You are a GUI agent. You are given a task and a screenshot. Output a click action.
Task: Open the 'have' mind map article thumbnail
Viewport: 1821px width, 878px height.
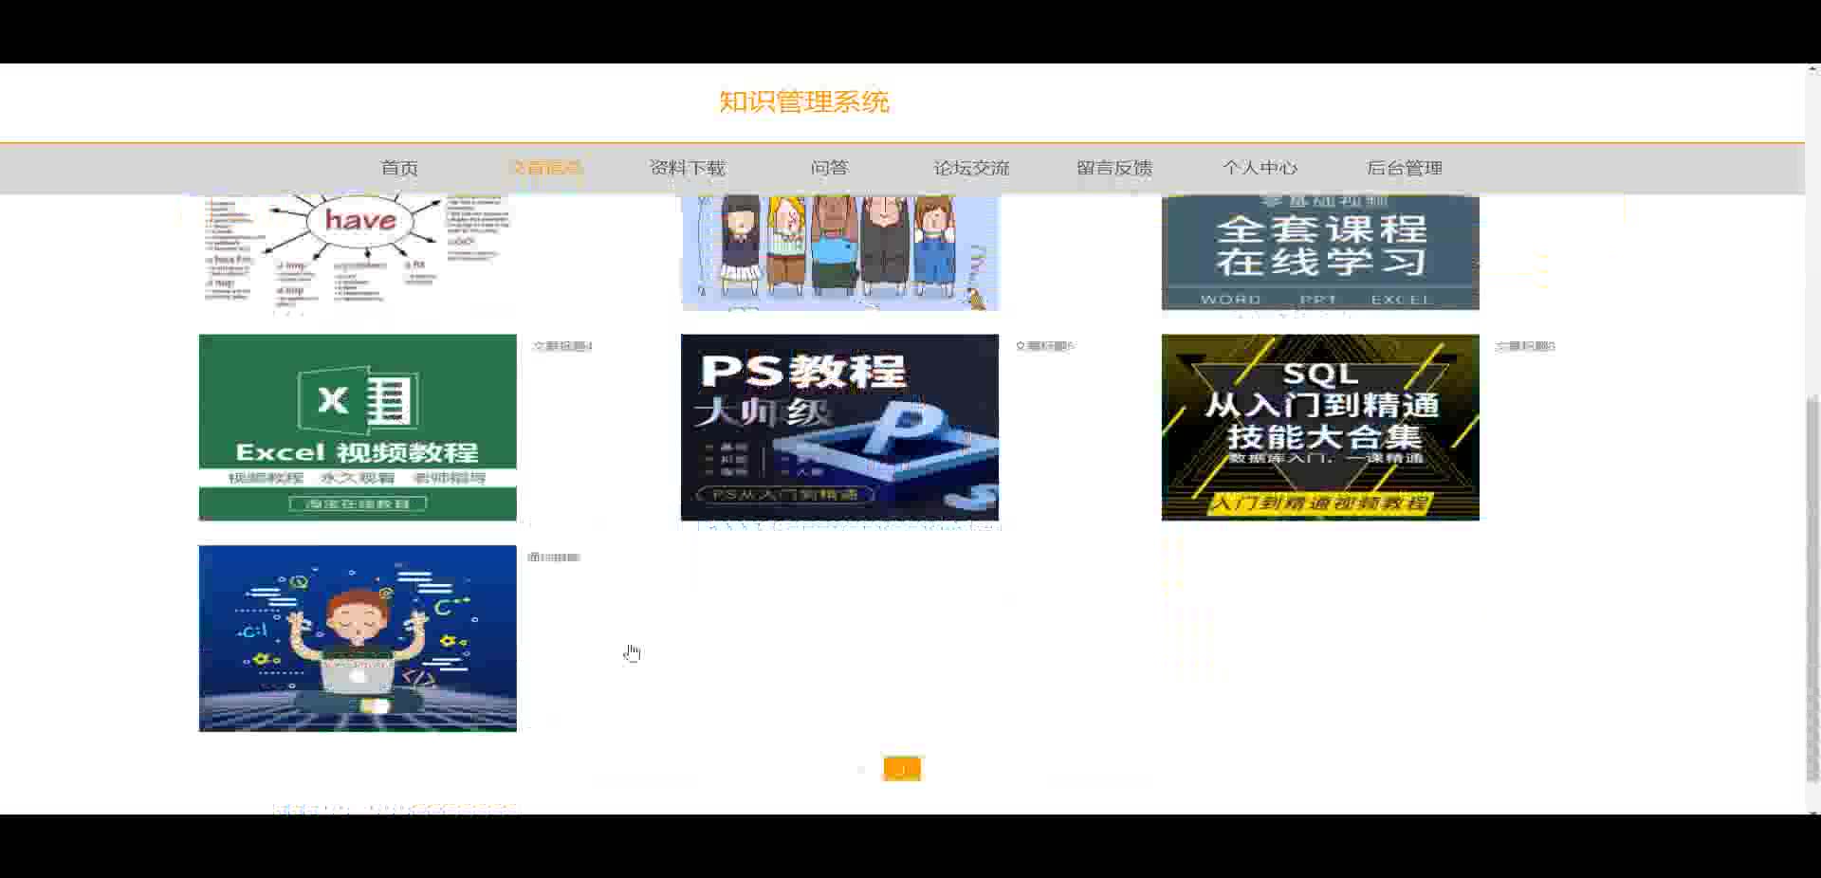(x=358, y=251)
